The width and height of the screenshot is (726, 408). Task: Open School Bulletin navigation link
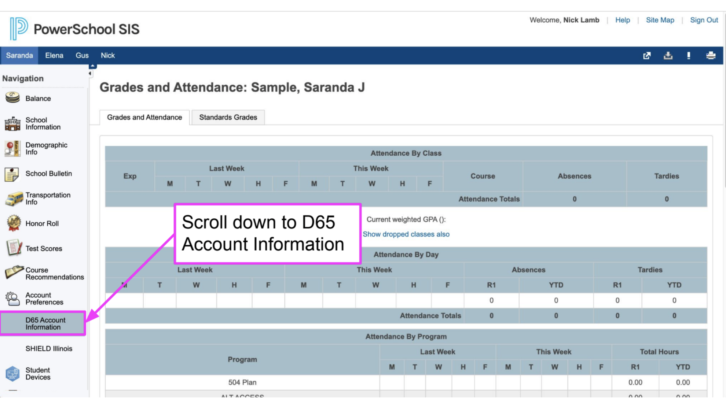[x=49, y=174]
